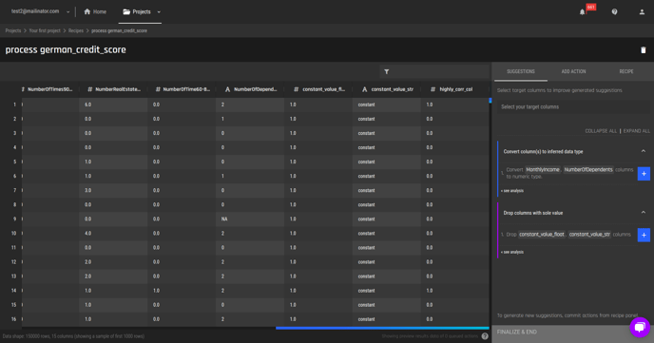Collapse the Drop columns with sole value section
The width and height of the screenshot is (654, 343).
coord(644,213)
